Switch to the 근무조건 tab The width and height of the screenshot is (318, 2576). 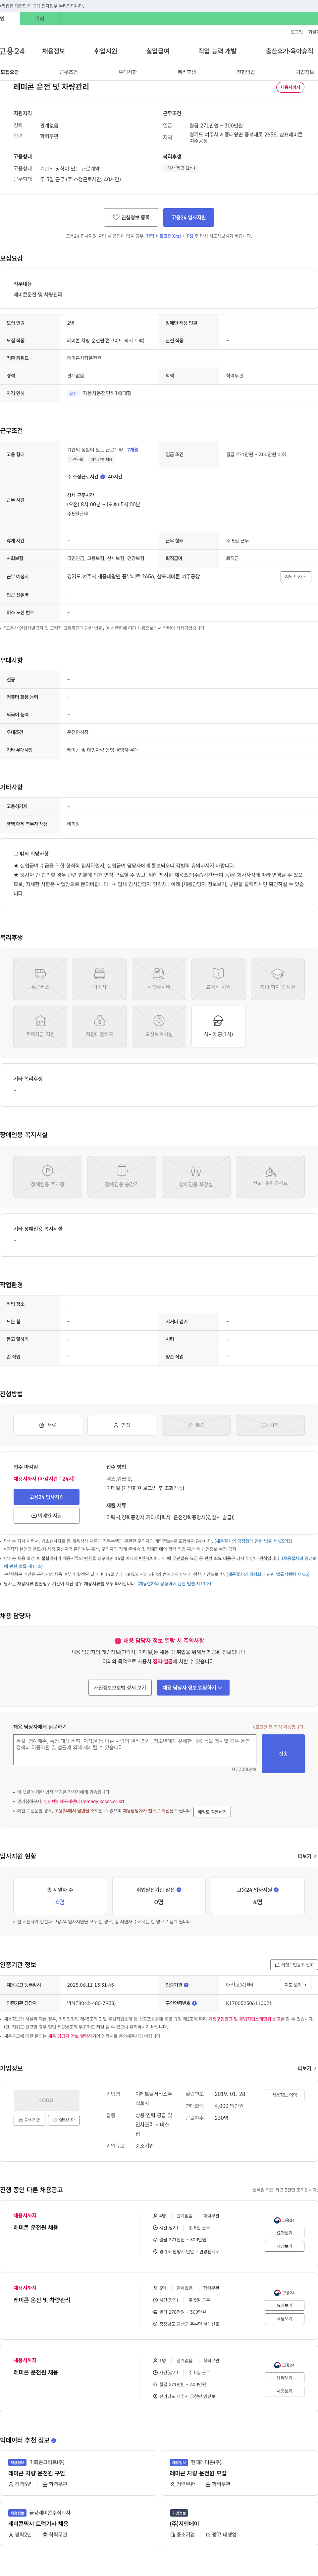pyautogui.click(x=69, y=72)
